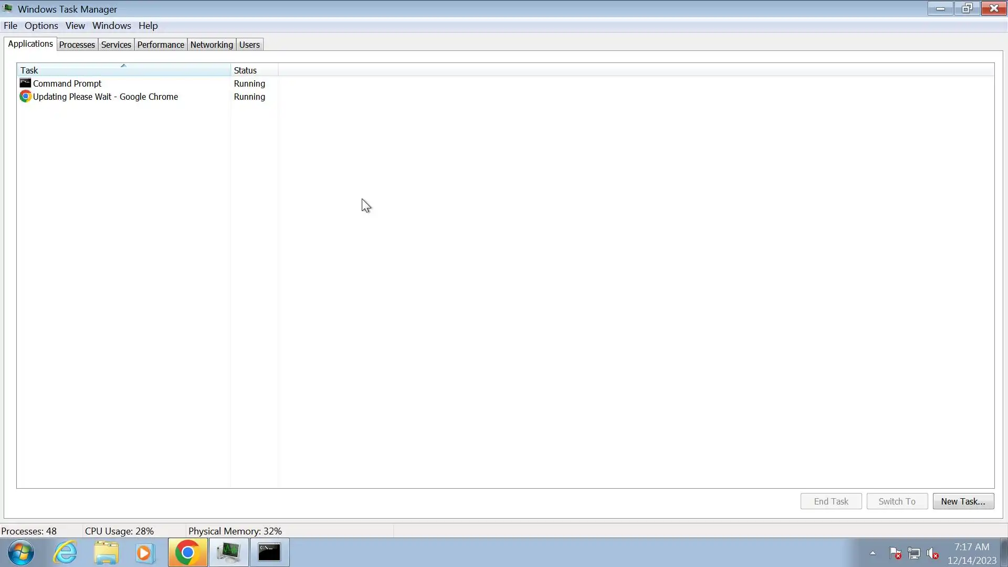Click the New Task... button

click(963, 501)
